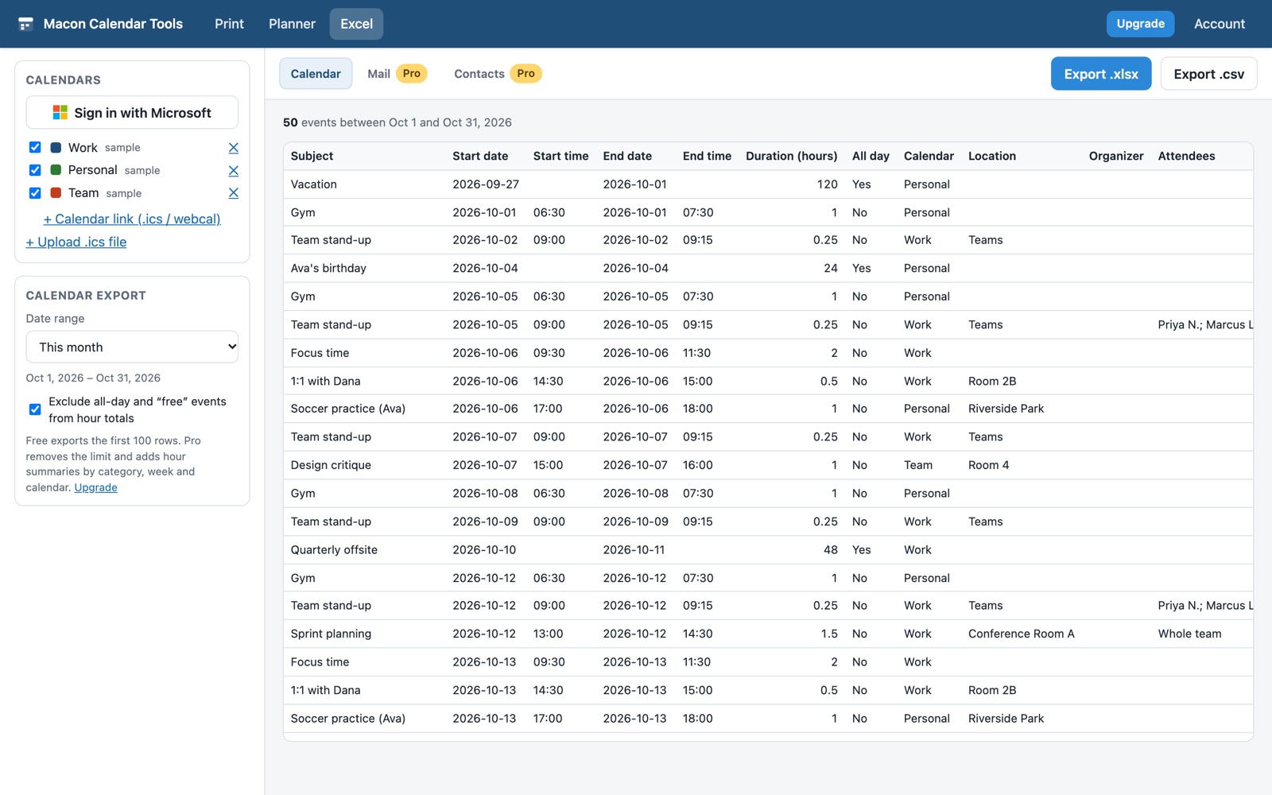Remove the Team sample calendar
The height and width of the screenshot is (795, 1272).
[233, 193]
